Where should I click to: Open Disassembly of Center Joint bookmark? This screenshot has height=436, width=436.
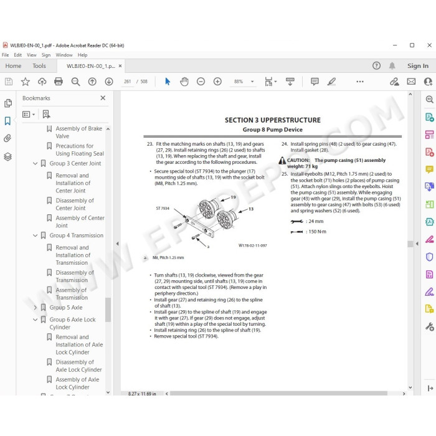tap(75, 204)
